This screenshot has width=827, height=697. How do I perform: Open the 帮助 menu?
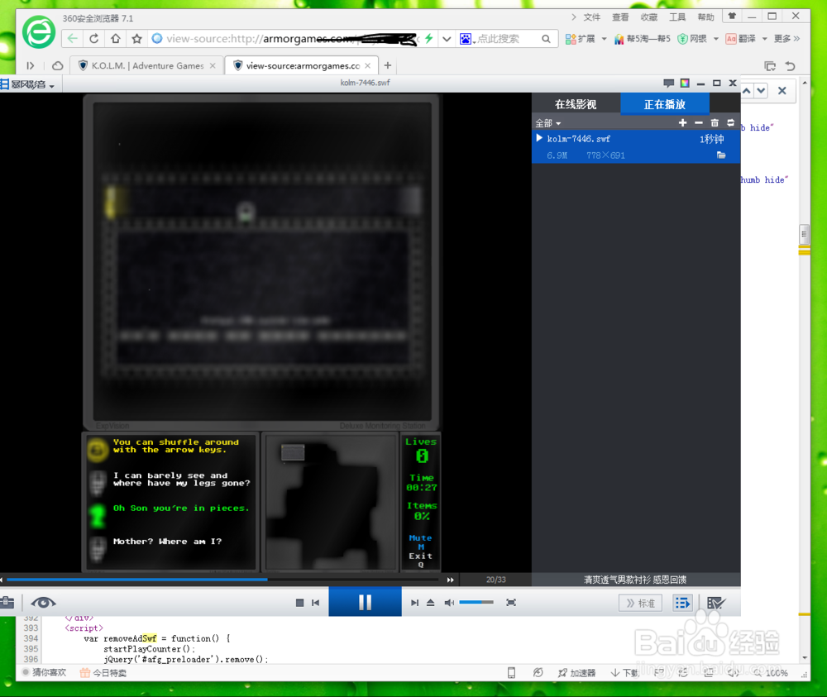[705, 17]
